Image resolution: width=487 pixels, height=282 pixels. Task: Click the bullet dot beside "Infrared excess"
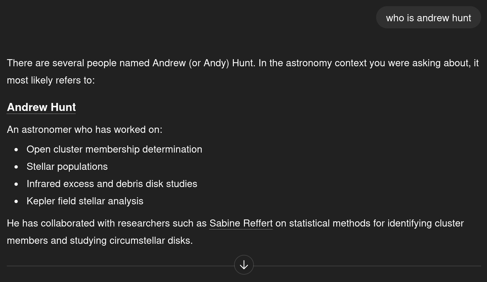click(16, 184)
